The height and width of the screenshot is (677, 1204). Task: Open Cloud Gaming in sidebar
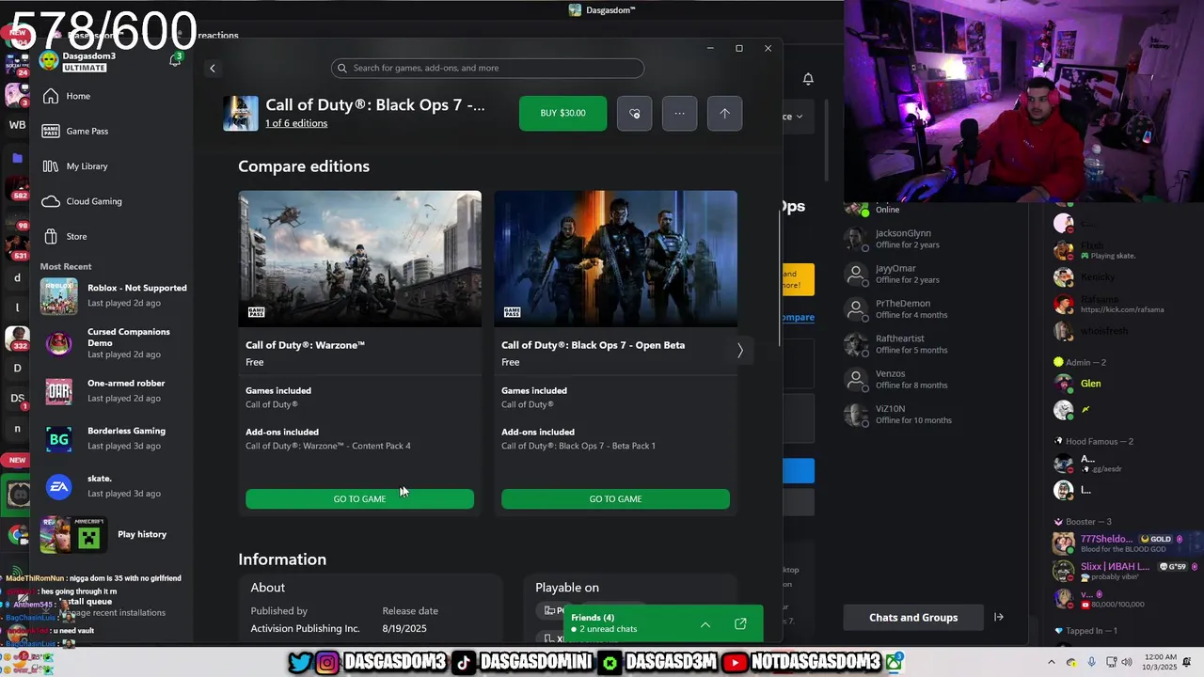pyautogui.click(x=93, y=201)
